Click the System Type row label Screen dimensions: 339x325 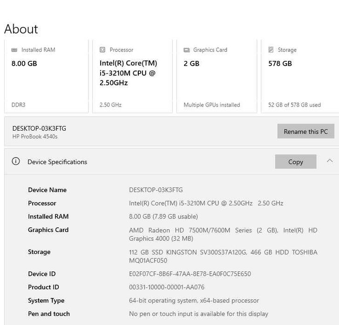tap(46, 301)
